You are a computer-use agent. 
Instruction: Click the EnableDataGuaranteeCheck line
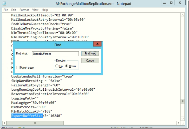[41, 24]
